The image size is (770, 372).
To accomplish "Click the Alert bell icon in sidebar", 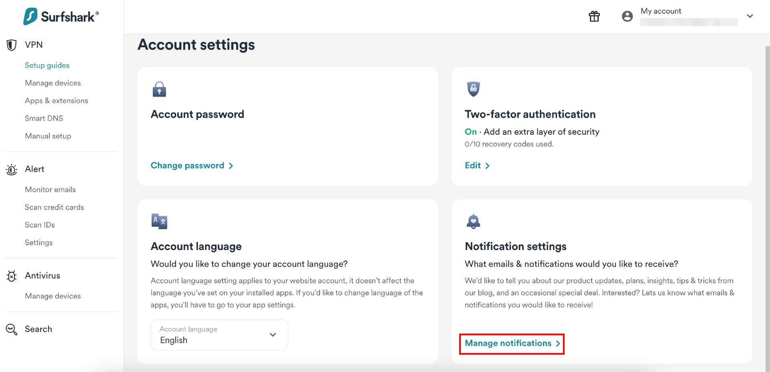I will 11,169.
